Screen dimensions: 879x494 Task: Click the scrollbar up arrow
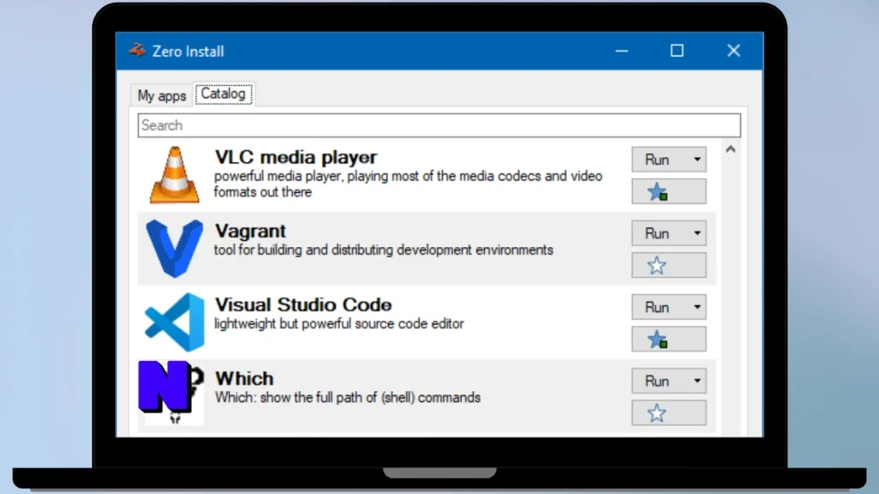pos(730,149)
